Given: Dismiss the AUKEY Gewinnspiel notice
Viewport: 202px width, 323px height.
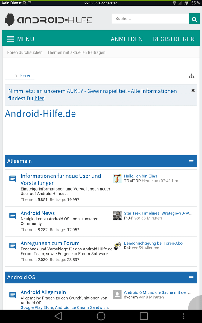Looking at the screenshot, I should [193, 90].
